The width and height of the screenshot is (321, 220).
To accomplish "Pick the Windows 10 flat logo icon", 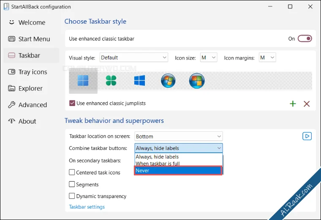I will coord(139,80).
